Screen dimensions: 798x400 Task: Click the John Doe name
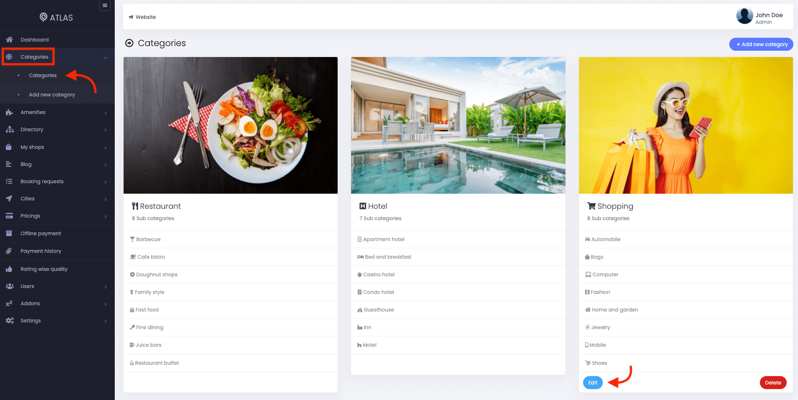coord(769,15)
